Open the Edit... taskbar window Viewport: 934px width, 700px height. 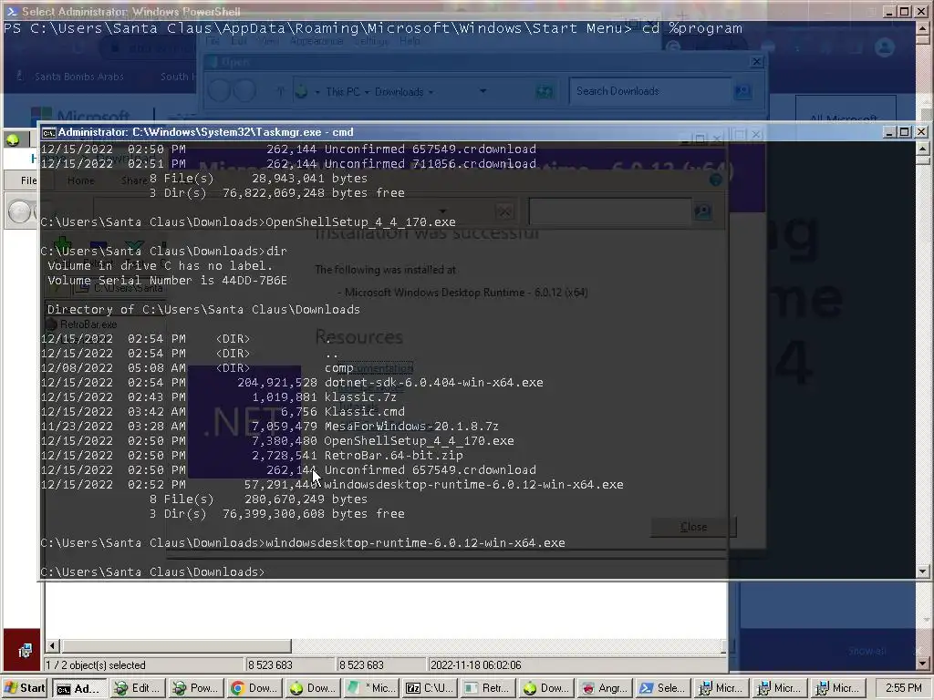[x=138, y=688]
